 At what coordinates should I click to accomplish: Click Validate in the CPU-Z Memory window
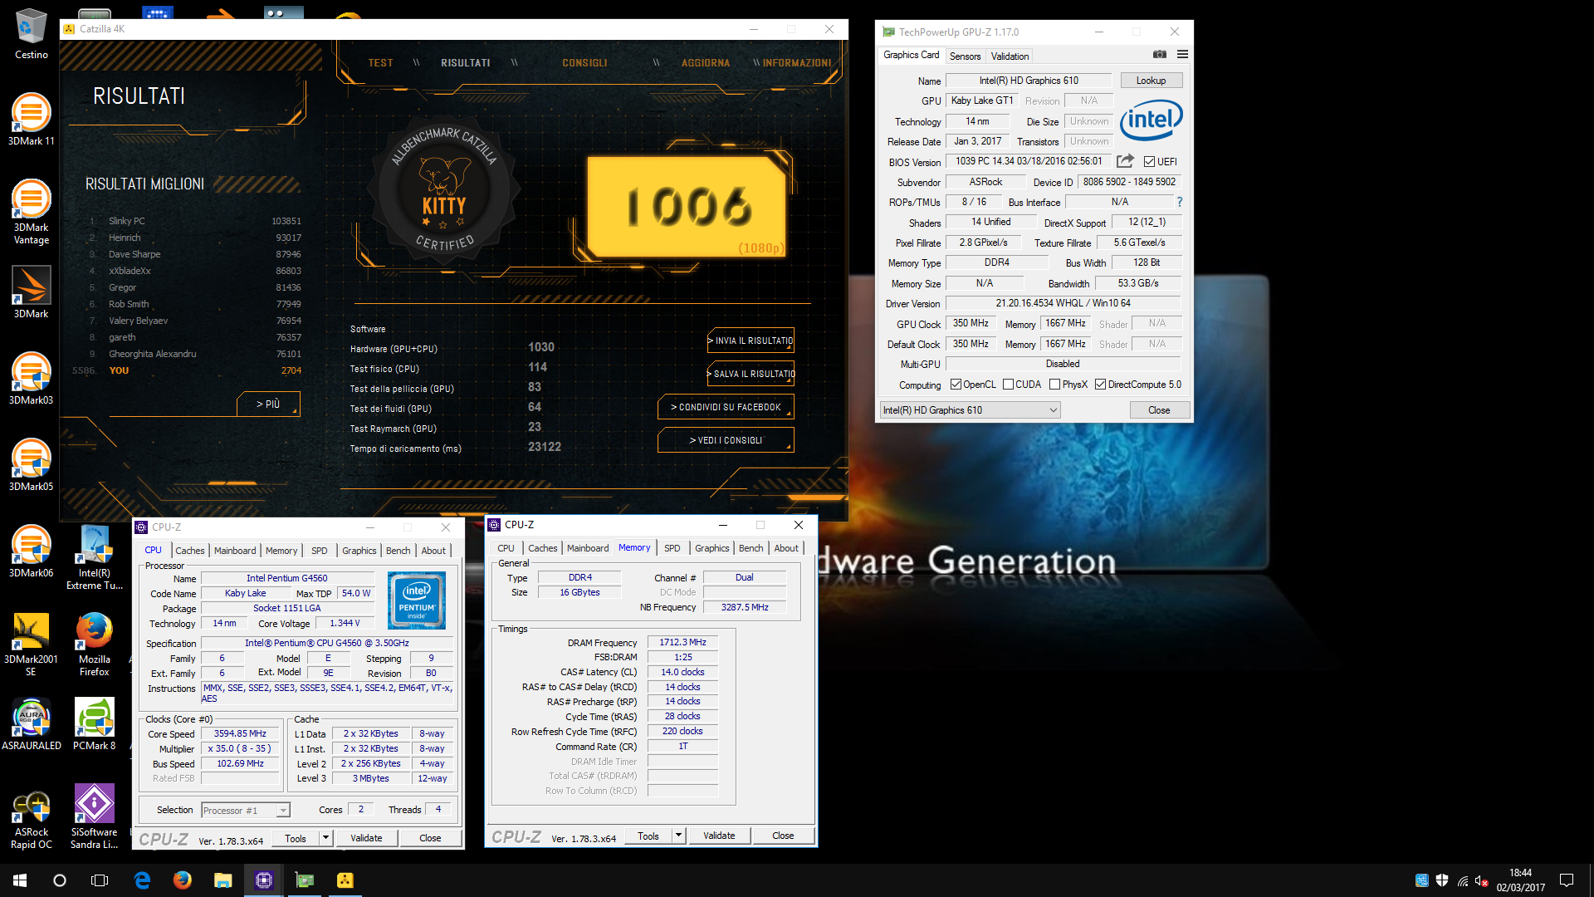pos(719,836)
